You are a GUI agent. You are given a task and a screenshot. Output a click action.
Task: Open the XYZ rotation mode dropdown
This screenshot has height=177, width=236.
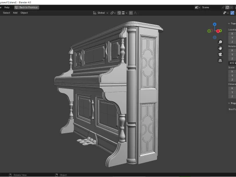pyautogui.click(x=232, y=63)
